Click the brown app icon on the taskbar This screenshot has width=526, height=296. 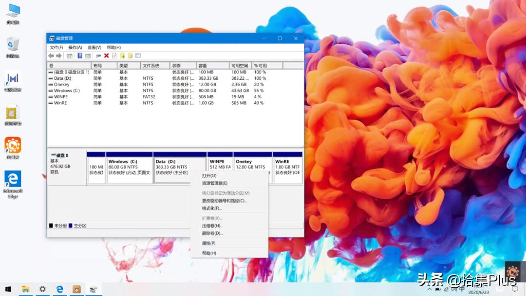tap(76, 289)
